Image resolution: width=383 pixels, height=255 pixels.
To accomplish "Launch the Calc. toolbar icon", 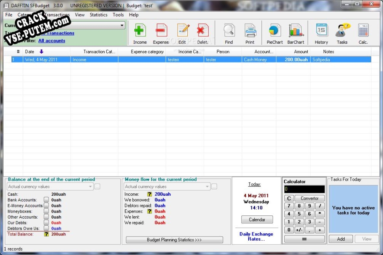I will pos(363,33).
